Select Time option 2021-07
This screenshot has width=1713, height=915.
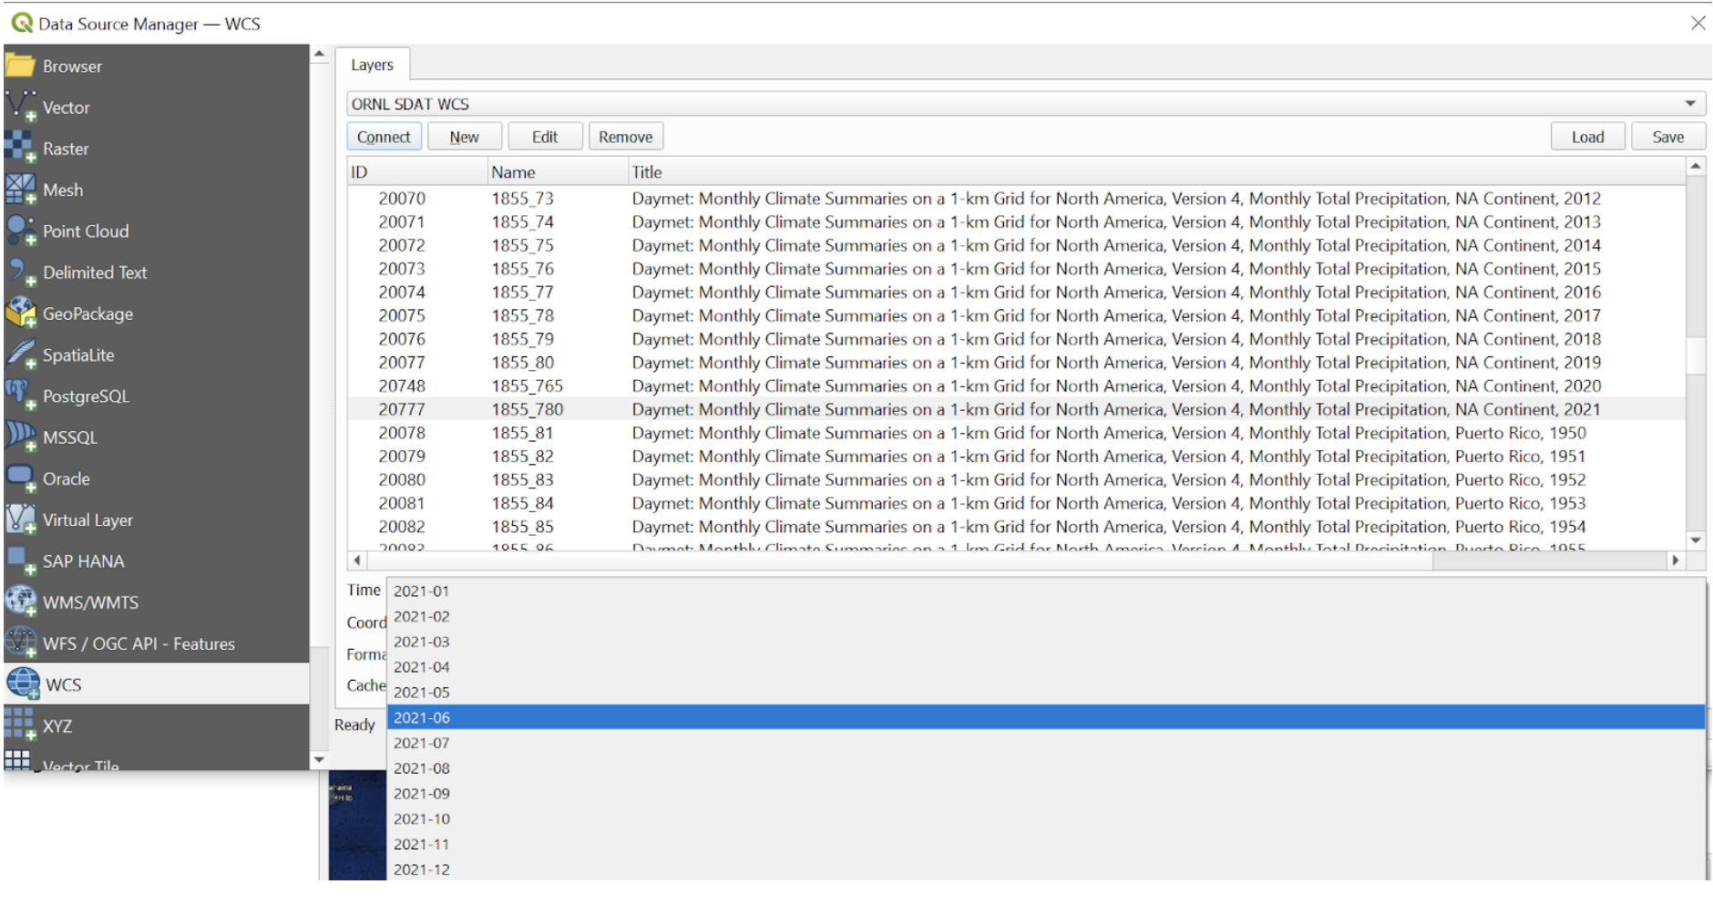[1045, 743]
